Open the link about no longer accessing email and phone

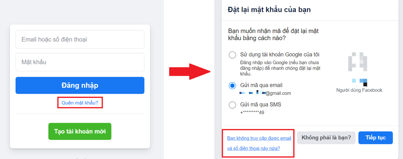[x=259, y=143]
